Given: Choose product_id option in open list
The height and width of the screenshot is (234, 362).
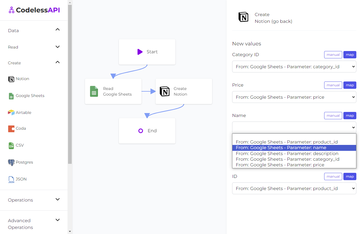Looking at the screenshot, I should pos(294,142).
